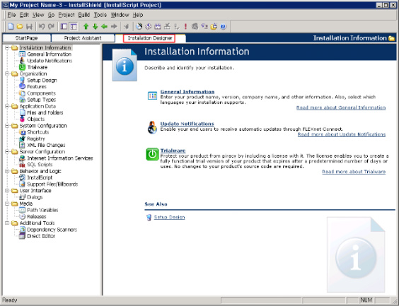Select InstallScript in the tree
The width and height of the screenshot is (399, 306).
40,177
